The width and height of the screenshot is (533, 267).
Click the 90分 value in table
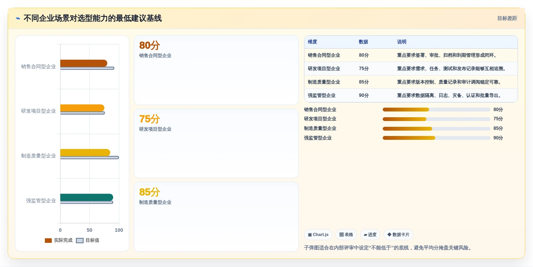(x=364, y=95)
